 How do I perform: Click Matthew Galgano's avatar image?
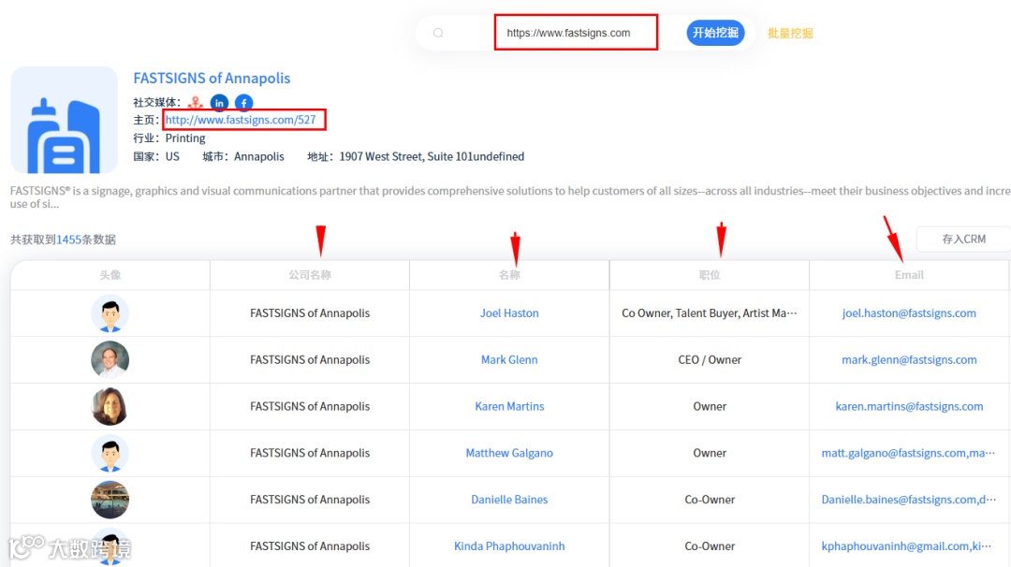click(x=110, y=453)
